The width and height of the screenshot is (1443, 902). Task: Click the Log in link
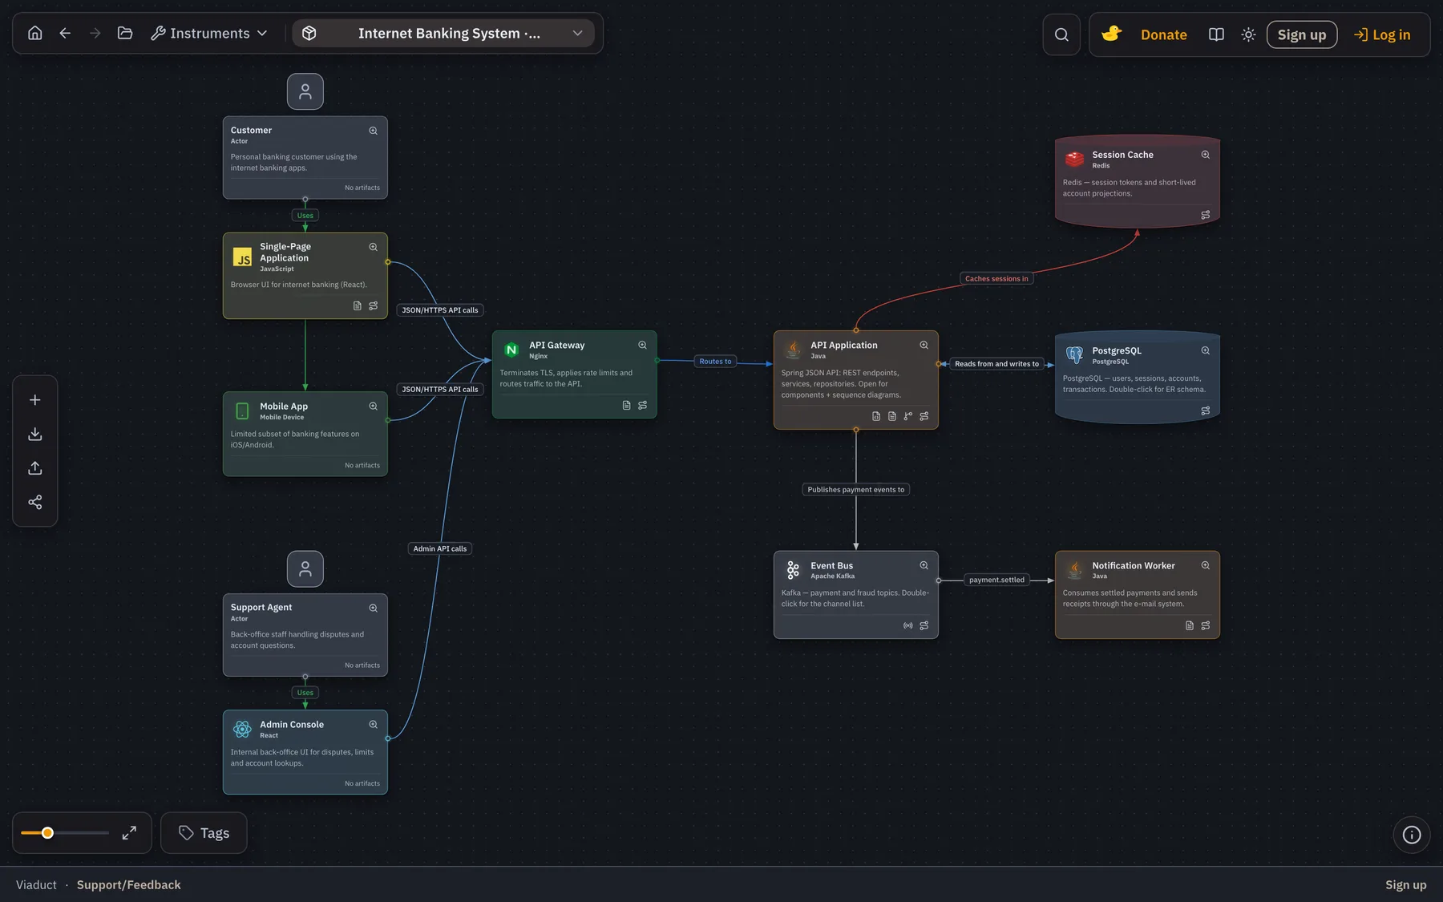click(x=1382, y=34)
